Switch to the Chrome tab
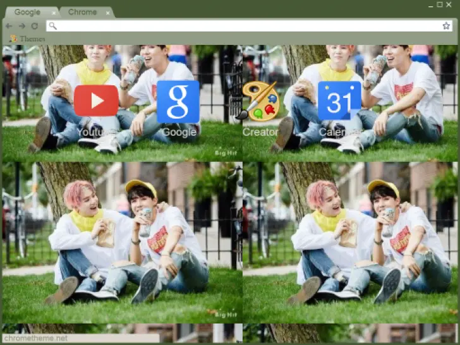Image resolution: width=460 pixels, height=345 pixels. 82,12
